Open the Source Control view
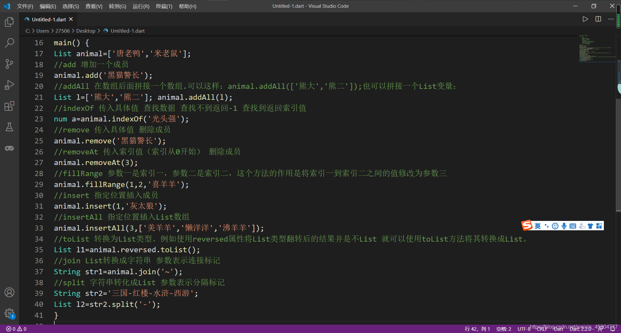The width and height of the screenshot is (621, 333). (9, 64)
